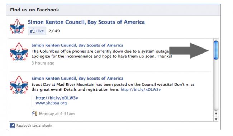Open the 3 hours ago timestamp
The height and width of the screenshot is (136, 233).
(x=43, y=63)
